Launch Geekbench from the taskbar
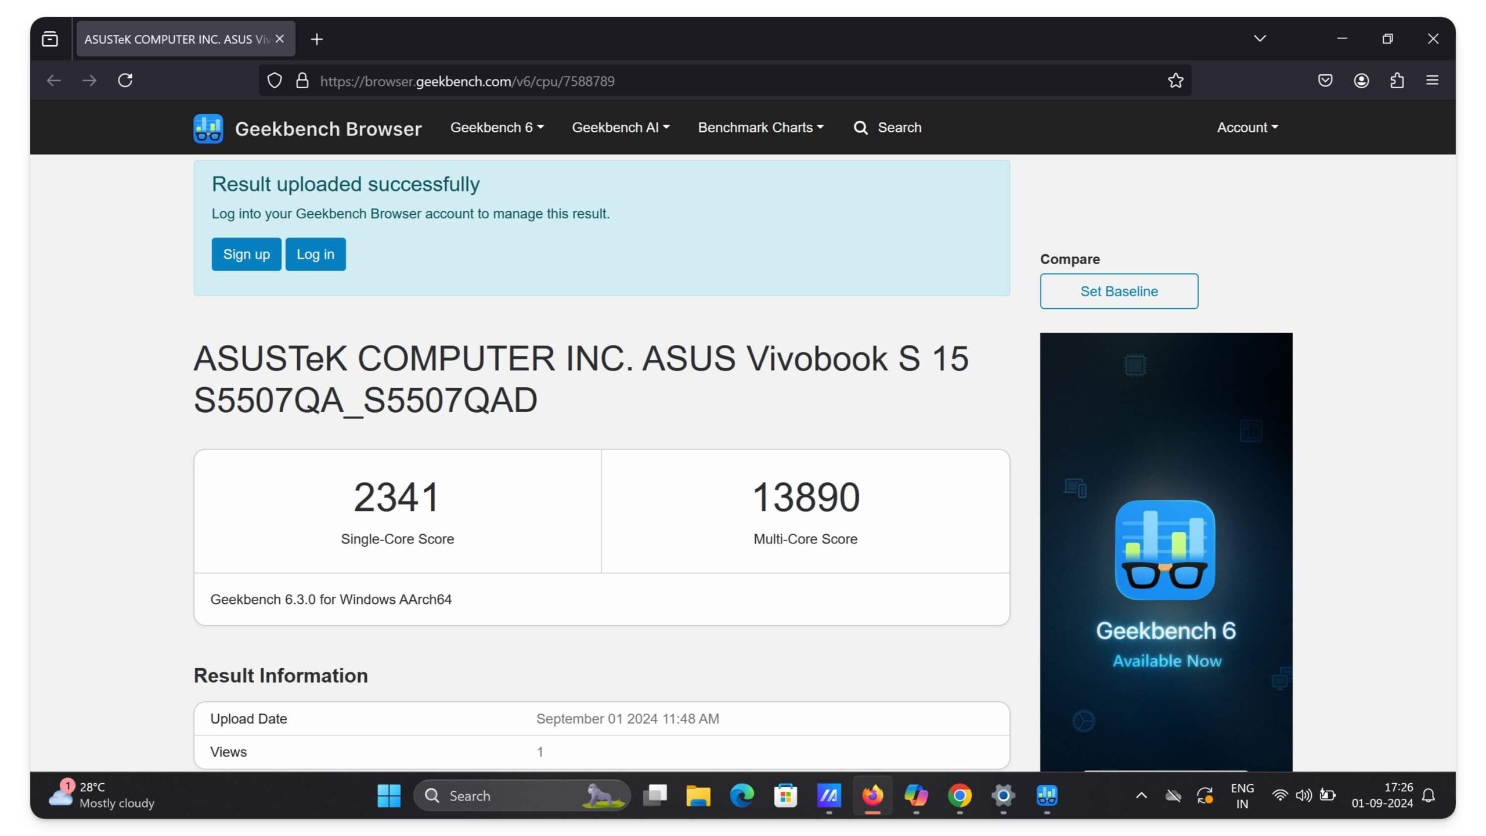The height and width of the screenshot is (836, 1486). point(1046,796)
